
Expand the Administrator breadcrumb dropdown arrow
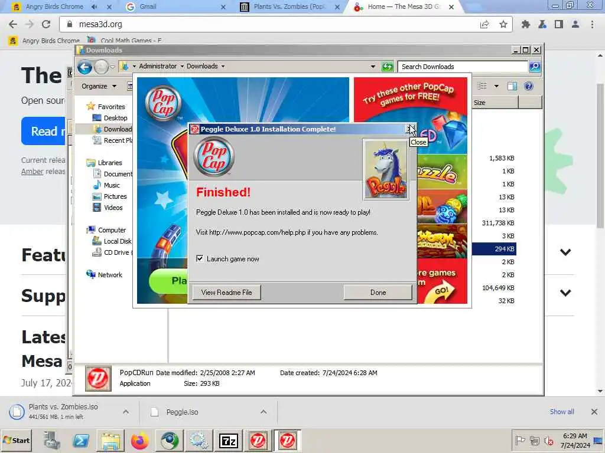[182, 66]
